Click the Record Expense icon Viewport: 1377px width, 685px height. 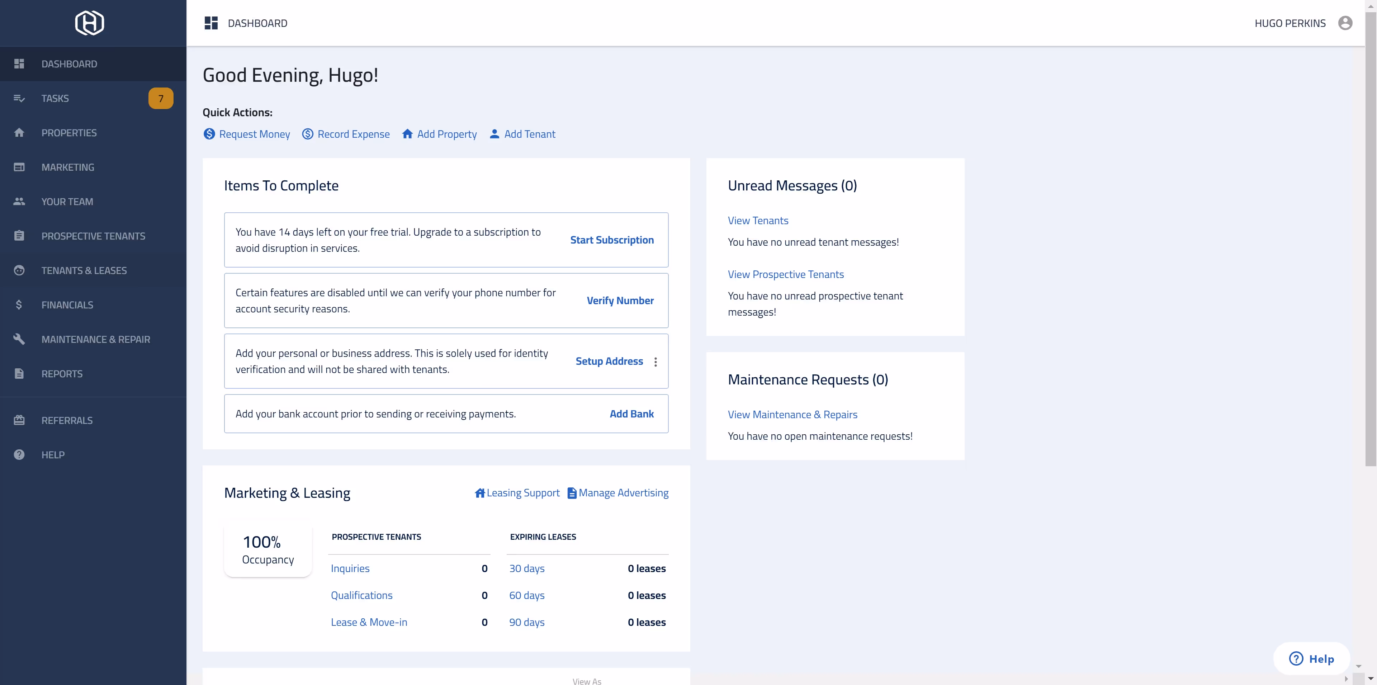coord(308,134)
